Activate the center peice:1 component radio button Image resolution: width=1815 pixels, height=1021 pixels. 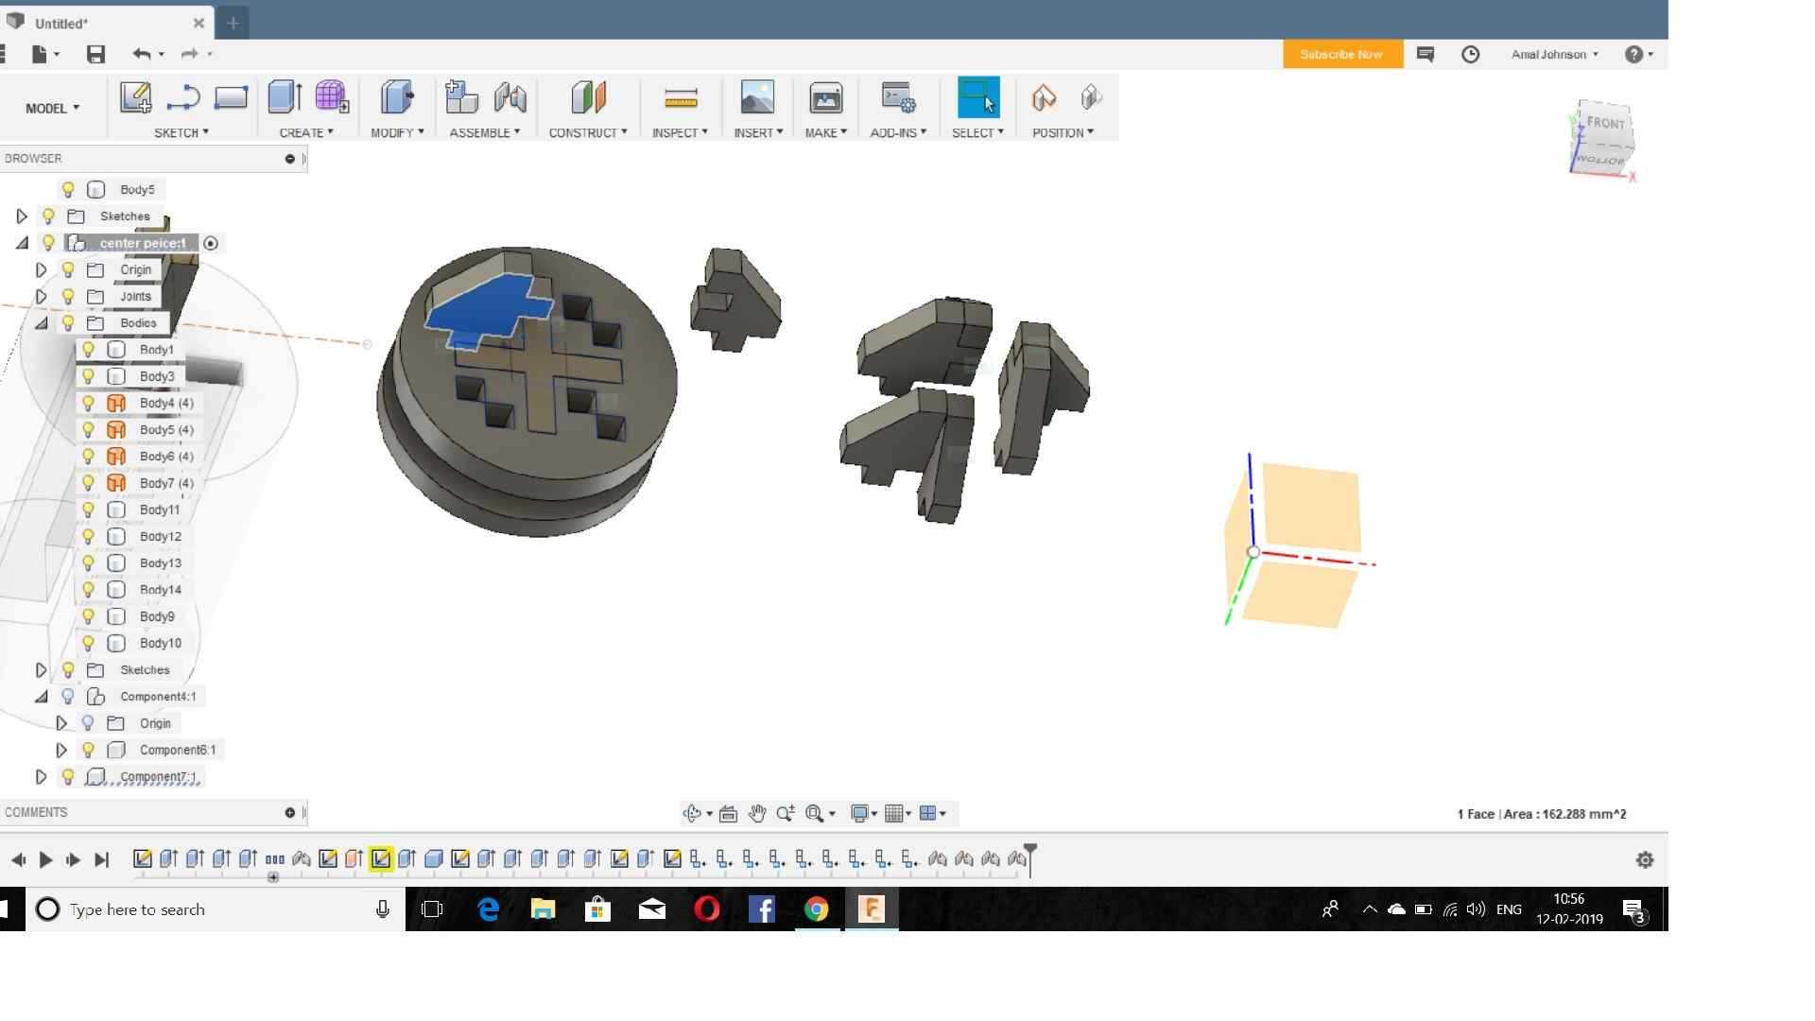pyautogui.click(x=211, y=243)
